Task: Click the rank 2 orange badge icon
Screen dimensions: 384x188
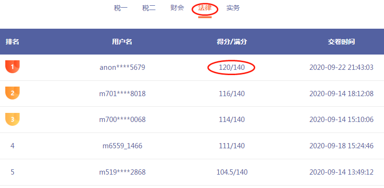Action: pos(12,93)
